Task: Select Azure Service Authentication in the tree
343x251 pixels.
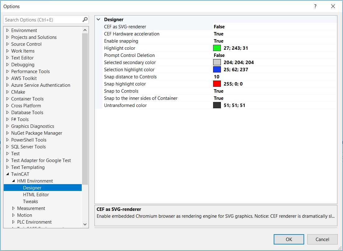Action: tap(41, 85)
